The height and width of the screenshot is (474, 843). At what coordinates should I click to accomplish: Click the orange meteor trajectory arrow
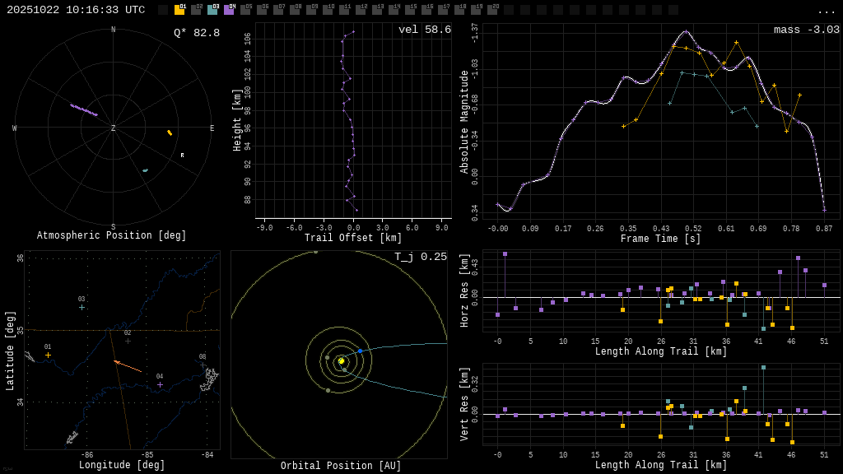tap(127, 365)
